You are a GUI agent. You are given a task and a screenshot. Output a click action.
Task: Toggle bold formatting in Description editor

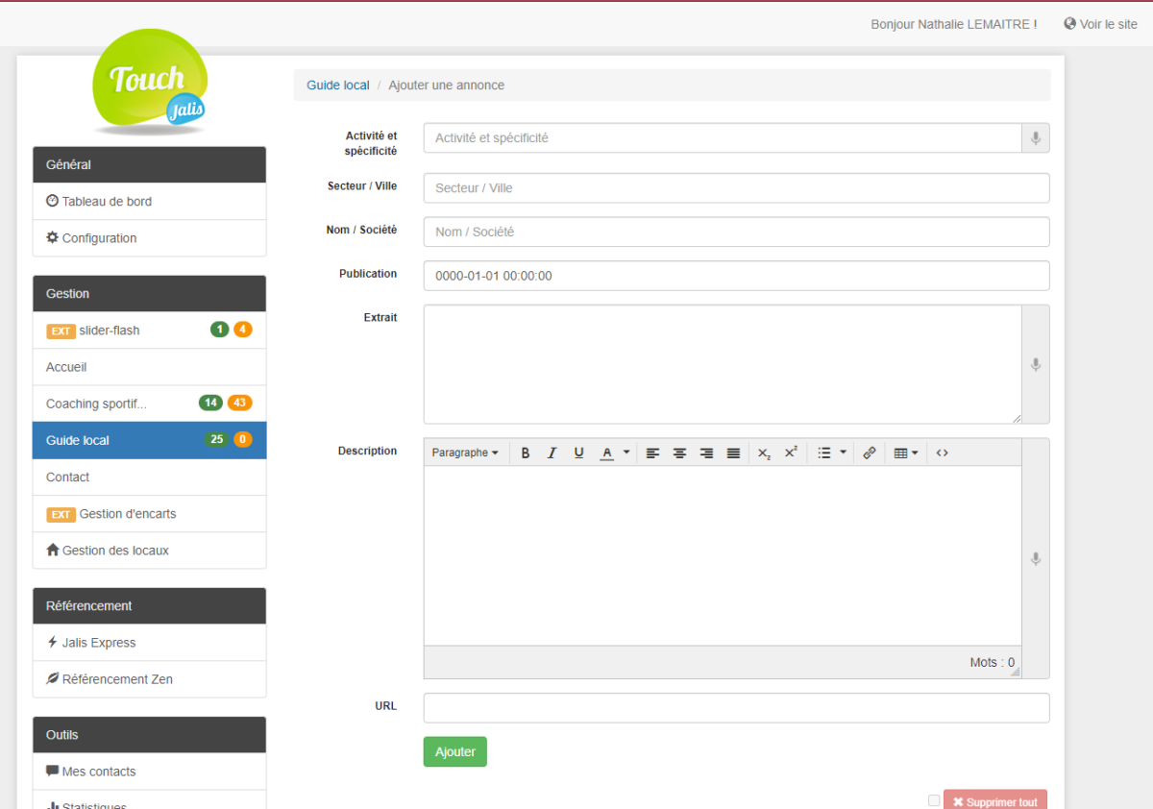click(x=526, y=453)
